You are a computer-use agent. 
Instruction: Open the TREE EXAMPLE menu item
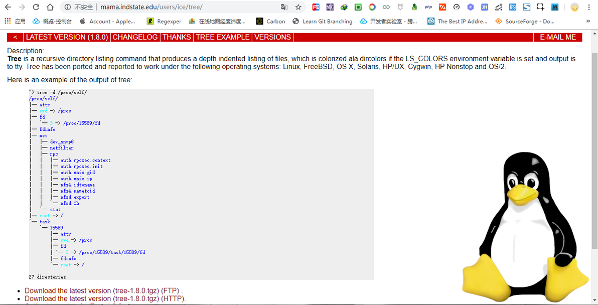click(x=223, y=37)
